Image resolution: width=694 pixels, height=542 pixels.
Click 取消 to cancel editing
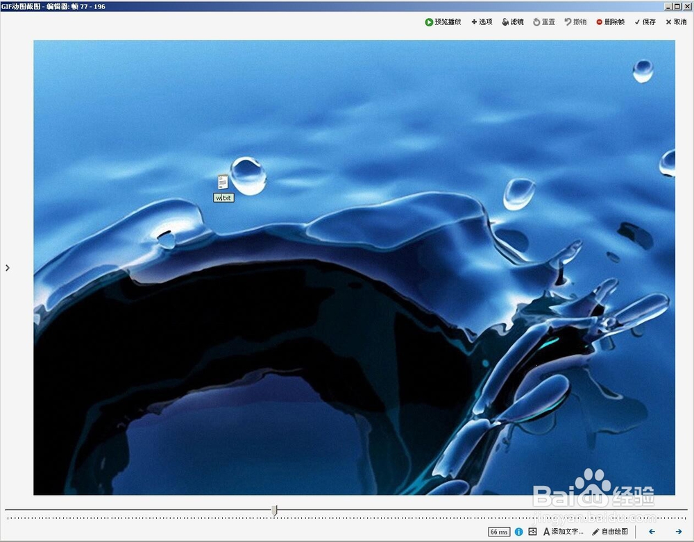[676, 22]
